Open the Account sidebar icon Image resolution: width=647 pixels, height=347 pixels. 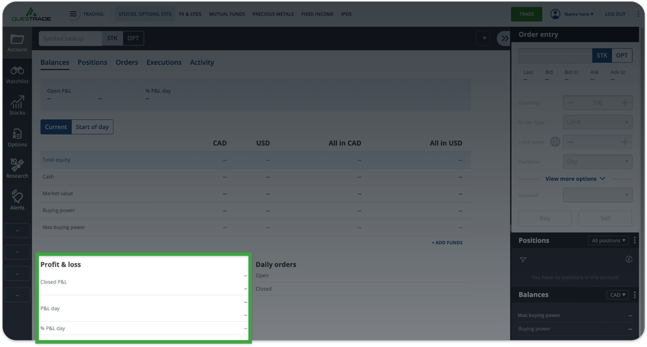coord(17,43)
